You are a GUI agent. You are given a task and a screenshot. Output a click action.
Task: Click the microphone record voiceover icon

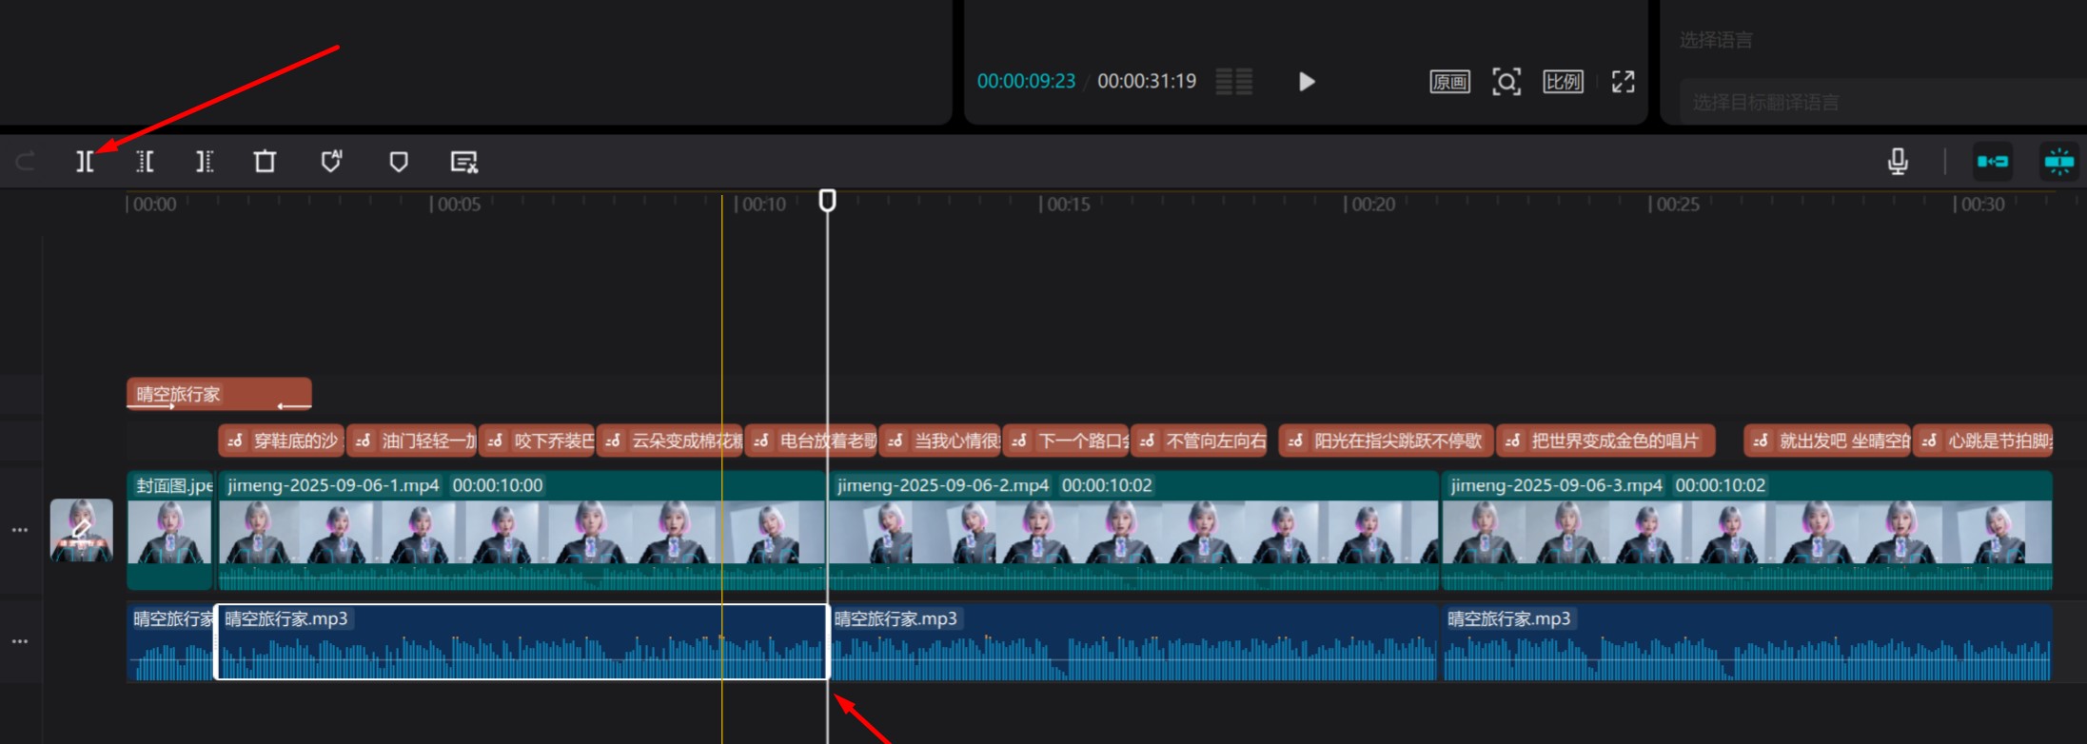tap(1898, 162)
